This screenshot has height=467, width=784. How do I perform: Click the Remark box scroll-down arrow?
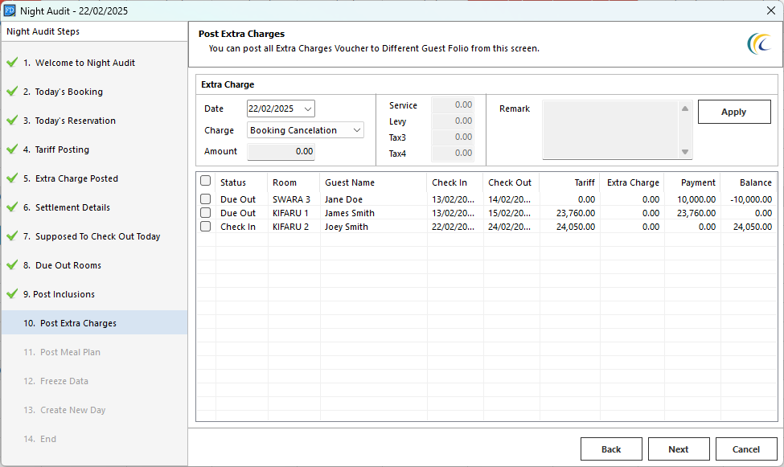coord(685,152)
